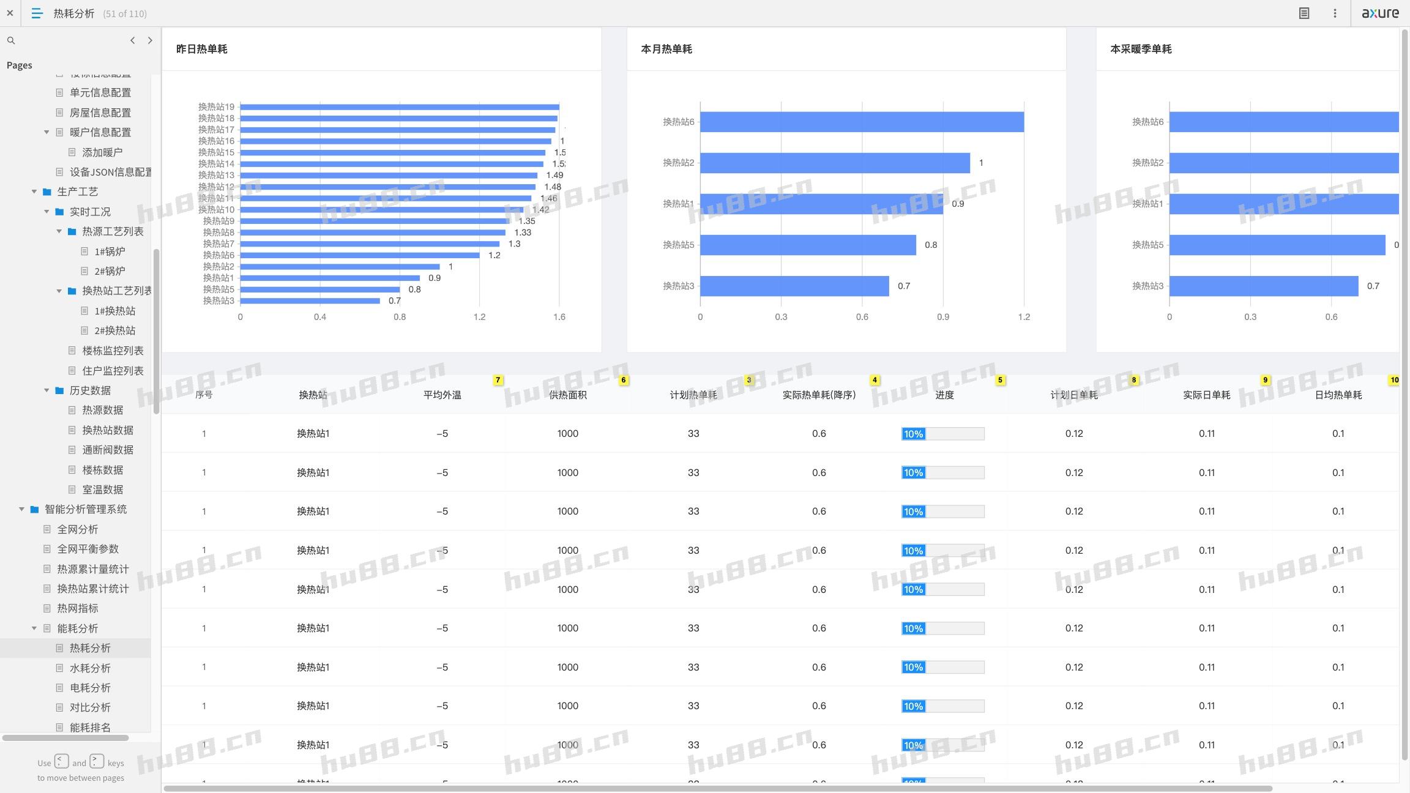Click yellow note marker 7 on 平均外温
Image resolution: width=1410 pixels, height=793 pixels.
[x=498, y=380]
